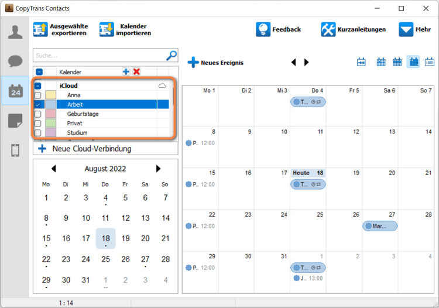
Task: Check the Geburtstage calendar checkbox
Action: (x=38, y=114)
